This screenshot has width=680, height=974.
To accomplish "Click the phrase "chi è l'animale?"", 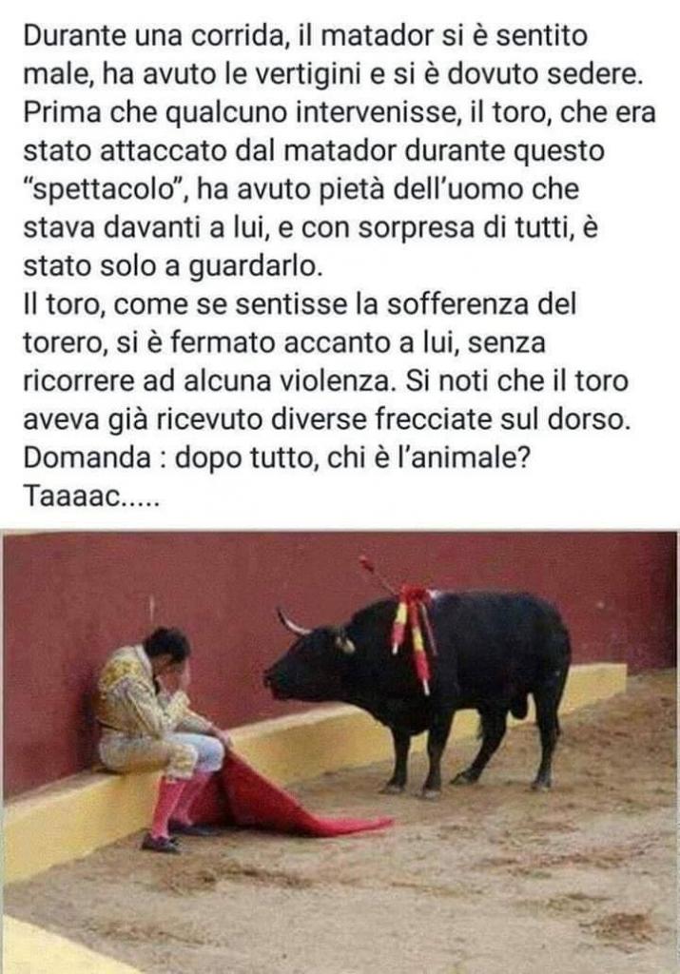I will [x=425, y=458].
